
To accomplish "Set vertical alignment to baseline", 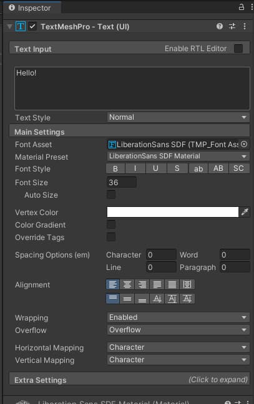I will pyautogui.click(x=157, y=299).
